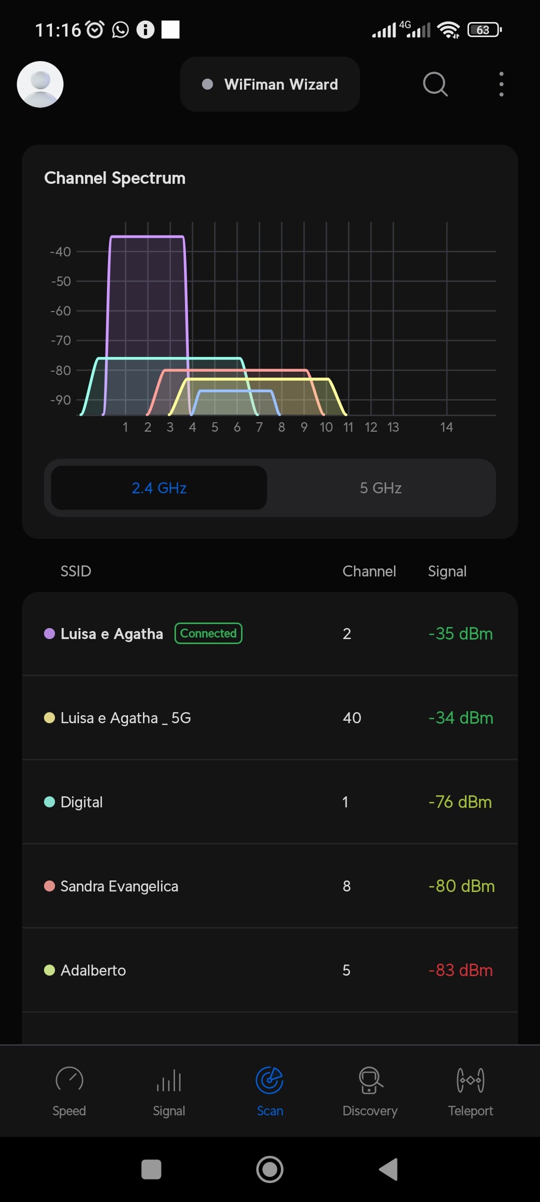Viewport: 540px width, 1202px height.
Task: Tap the user profile avatar
Action: click(x=40, y=84)
